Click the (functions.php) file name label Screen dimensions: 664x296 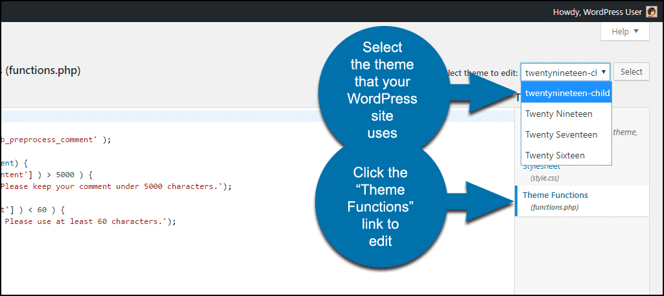[554, 207]
